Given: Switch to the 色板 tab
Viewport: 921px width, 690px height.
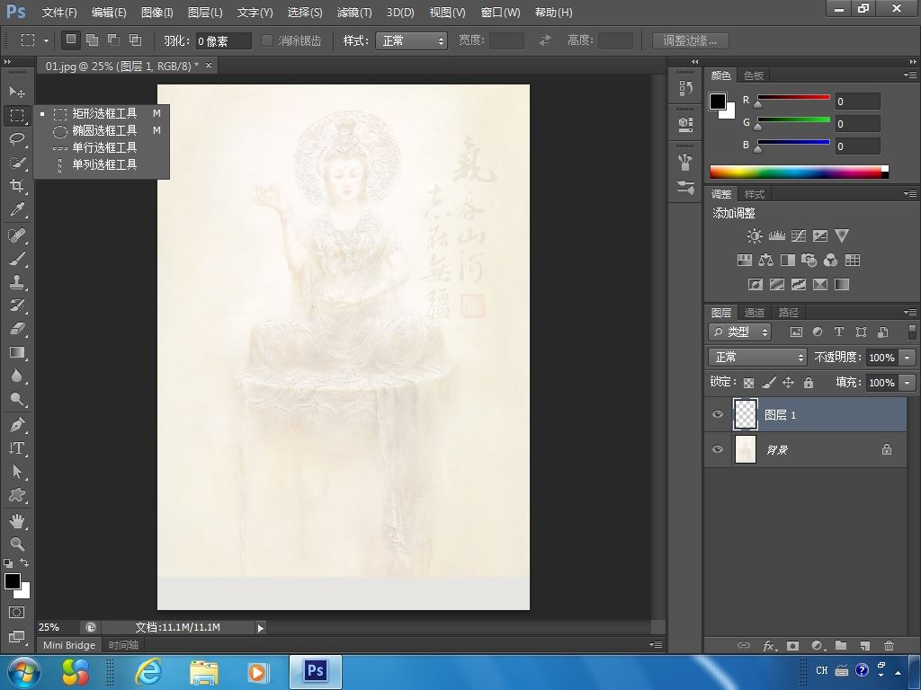Looking at the screenshot, I should click(x=754, y=75).
